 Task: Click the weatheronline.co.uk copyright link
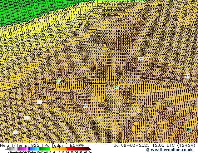[169, 150]
